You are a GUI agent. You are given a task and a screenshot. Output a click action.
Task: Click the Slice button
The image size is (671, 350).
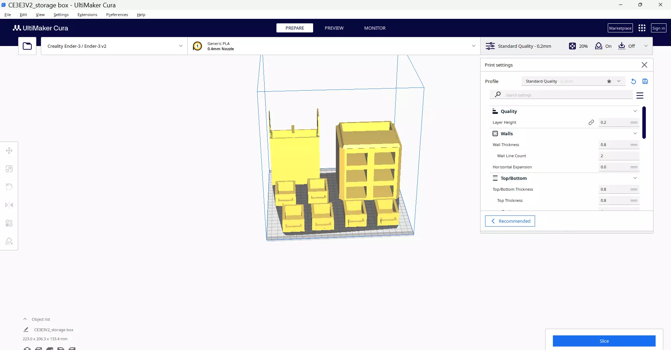pyautogui.click(x=604, y=341)
